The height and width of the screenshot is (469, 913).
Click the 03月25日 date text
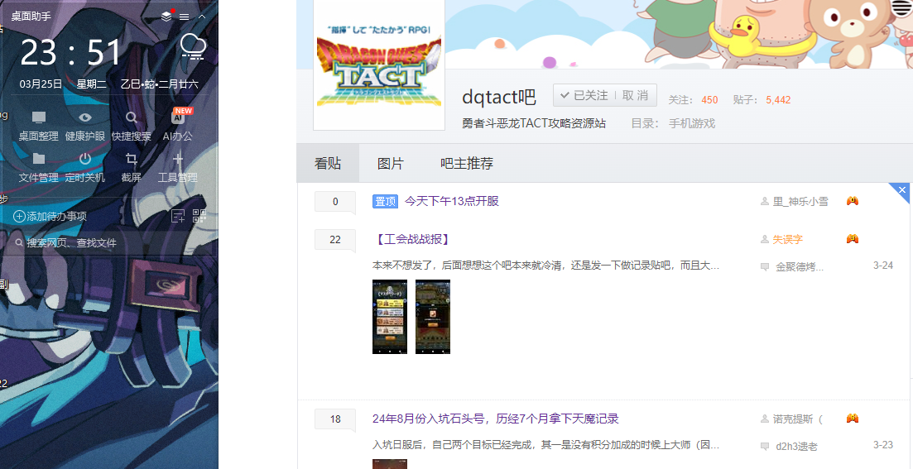point(41,84)
